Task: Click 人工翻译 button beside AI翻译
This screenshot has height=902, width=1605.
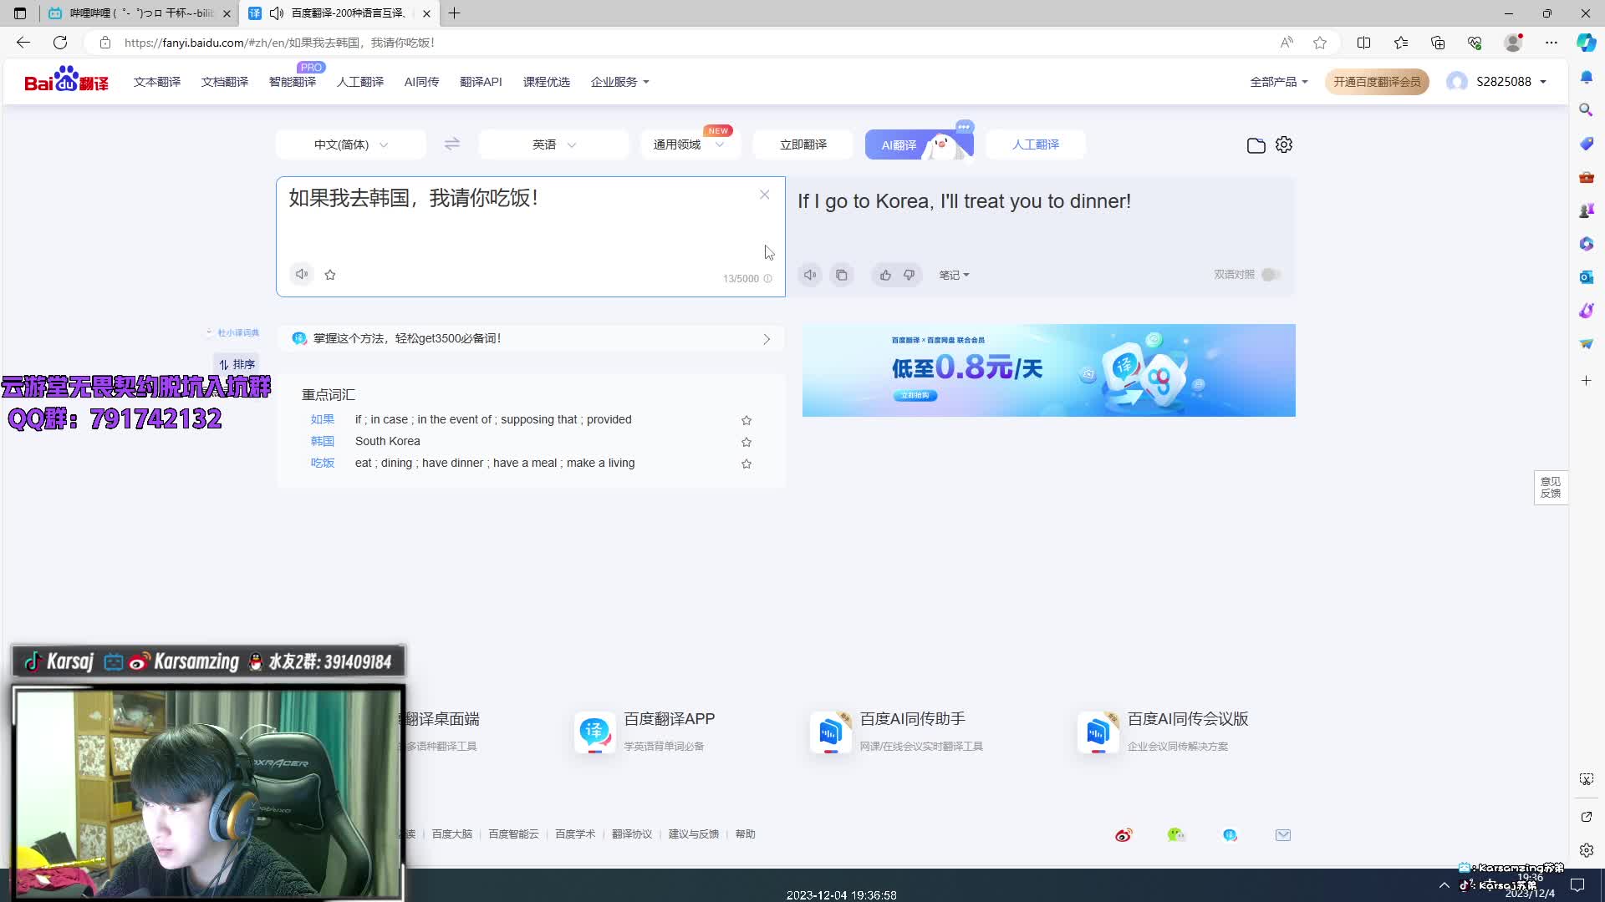Action: (1036, 144)
